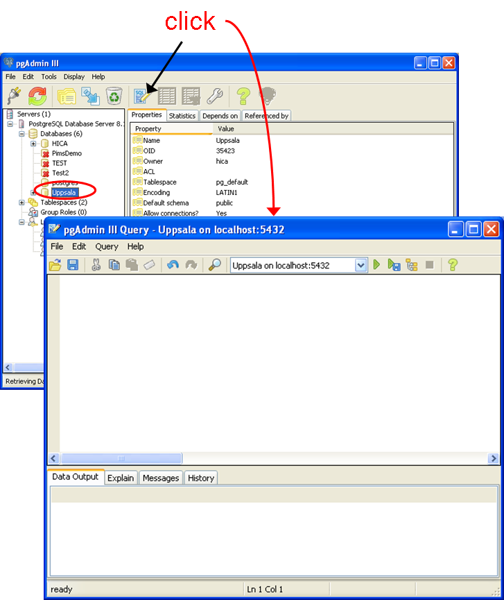This screenshot has width=504, height=600.
Task: Refresh the selected object in pgAdmin III
Action: (37, 96)
